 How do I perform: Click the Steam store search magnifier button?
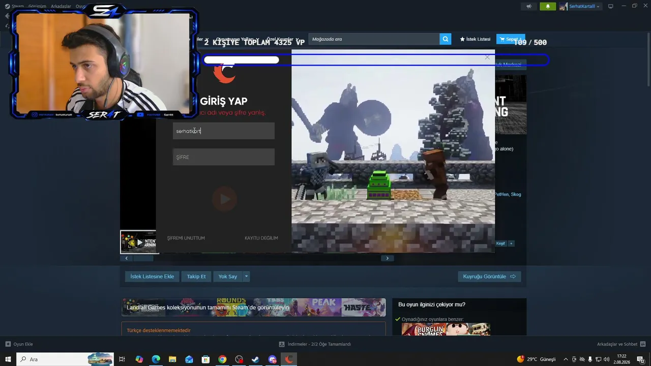[446, 39]
